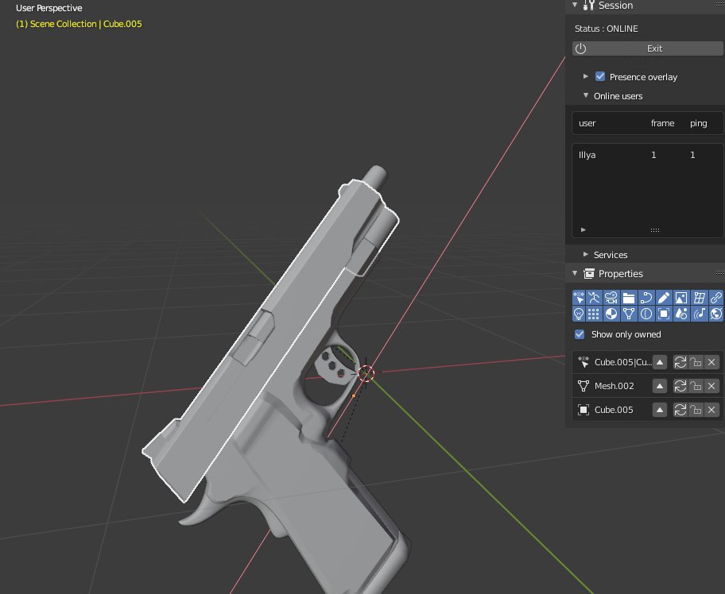Image resolution: width=725 pixels, height=594 pixels.
Task: Click the Cube.005 object row label
Action: click(614, 410)
